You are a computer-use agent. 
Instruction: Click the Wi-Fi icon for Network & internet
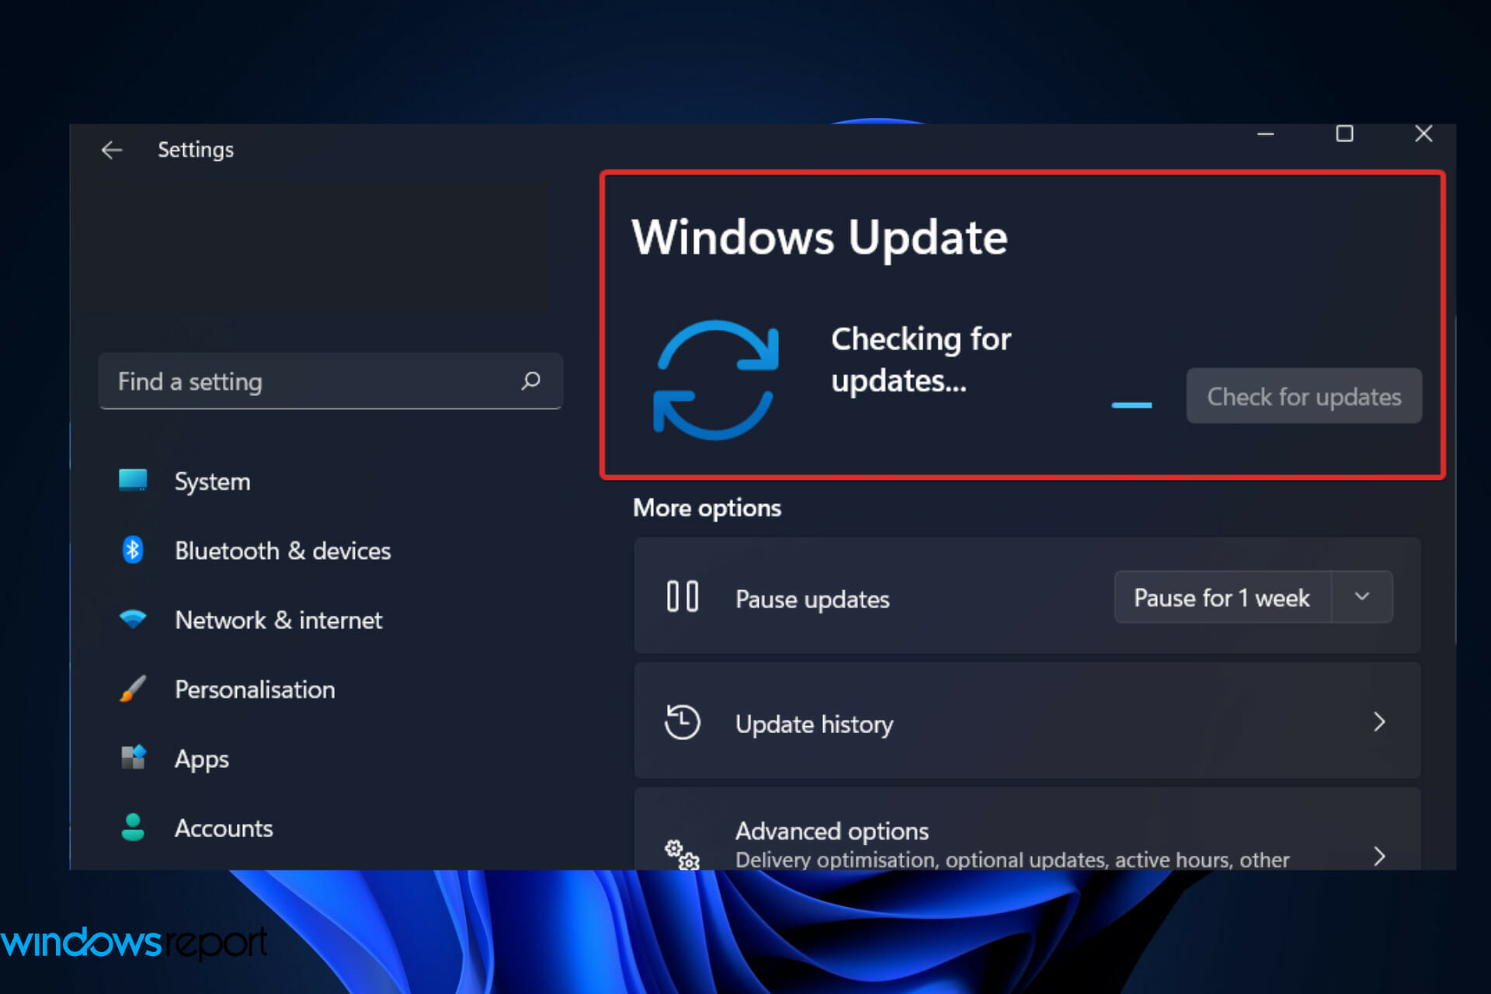coord(133,619)
